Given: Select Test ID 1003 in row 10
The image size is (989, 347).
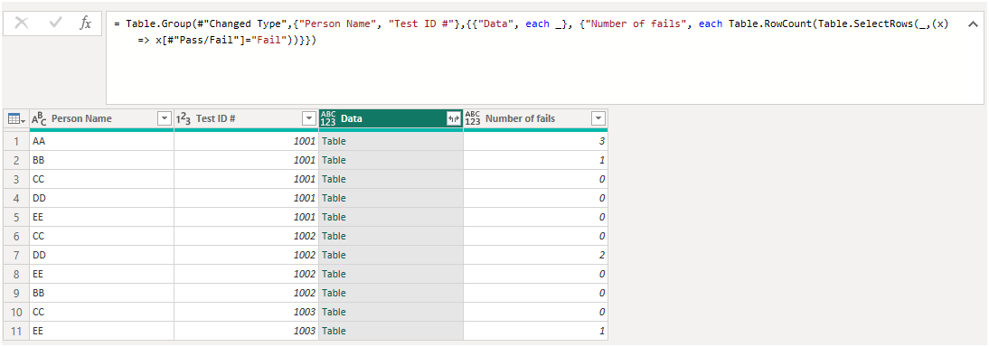Looking at the screenshot, I should [246, 312].
